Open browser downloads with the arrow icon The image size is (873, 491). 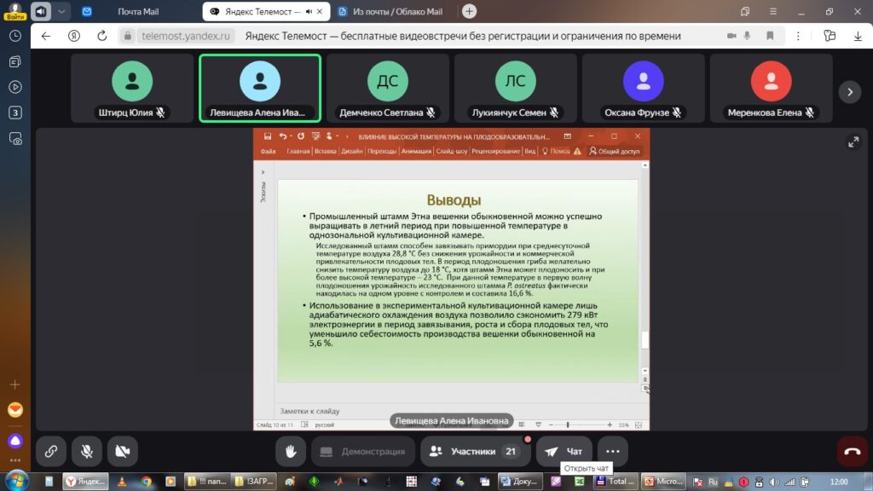858,36
